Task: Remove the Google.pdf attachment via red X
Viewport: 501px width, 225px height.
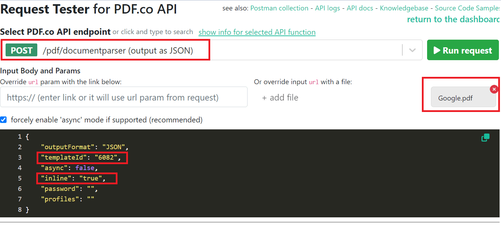Action: click(494, 89)
